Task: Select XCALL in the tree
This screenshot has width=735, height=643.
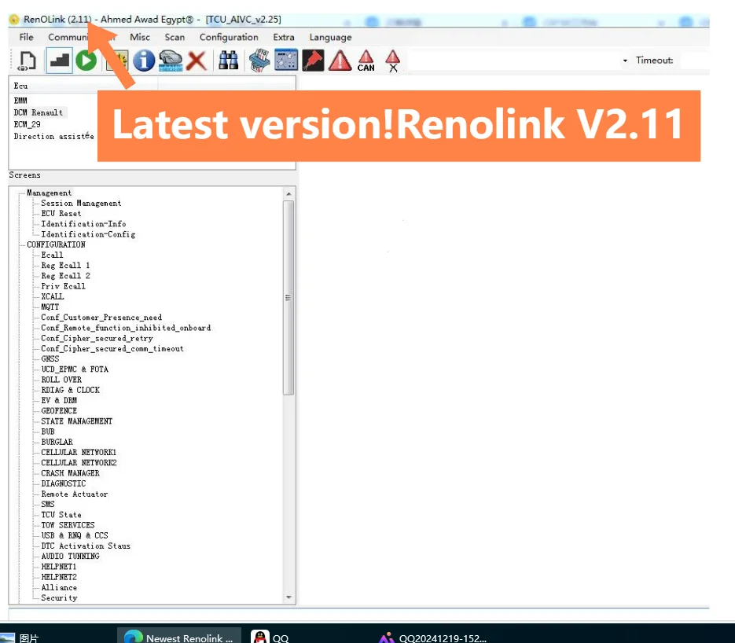Action: (53, 296)
